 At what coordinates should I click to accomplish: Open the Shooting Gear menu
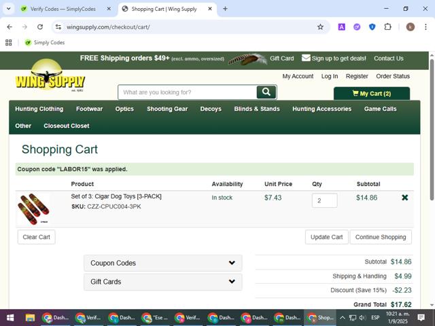(167, 109)
